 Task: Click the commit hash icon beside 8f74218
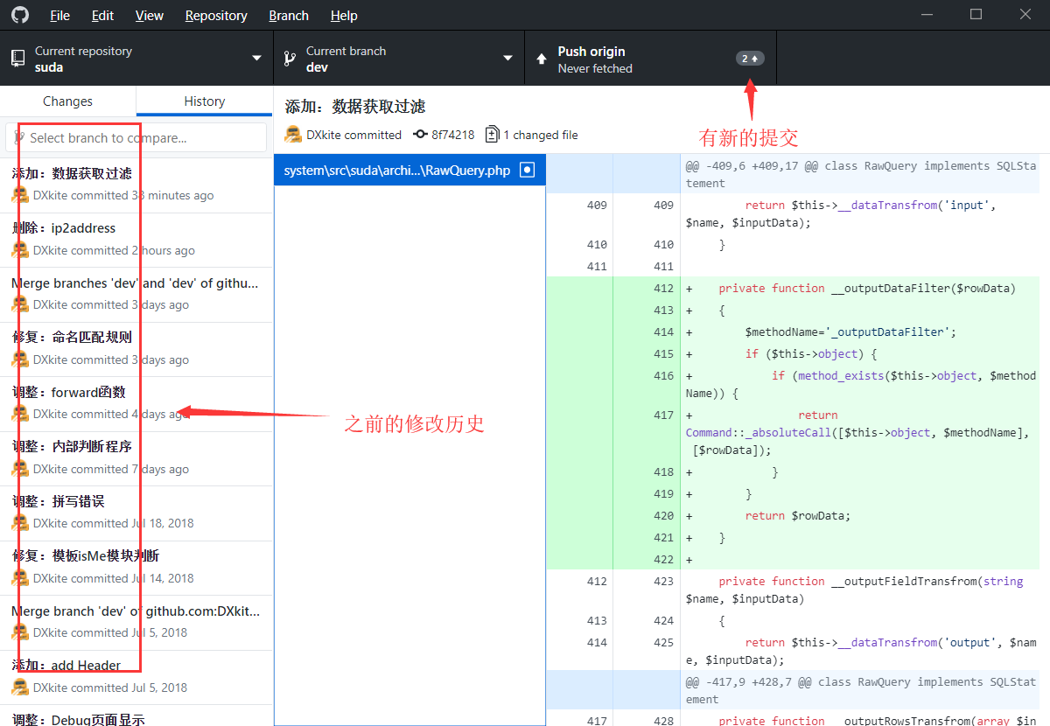(420, 135)
